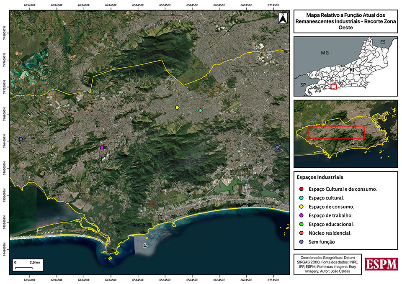Click the 'SP' label on the inset map
This screenshot has height=284, width=402.
pyautogui.click(x=302, y=84)
